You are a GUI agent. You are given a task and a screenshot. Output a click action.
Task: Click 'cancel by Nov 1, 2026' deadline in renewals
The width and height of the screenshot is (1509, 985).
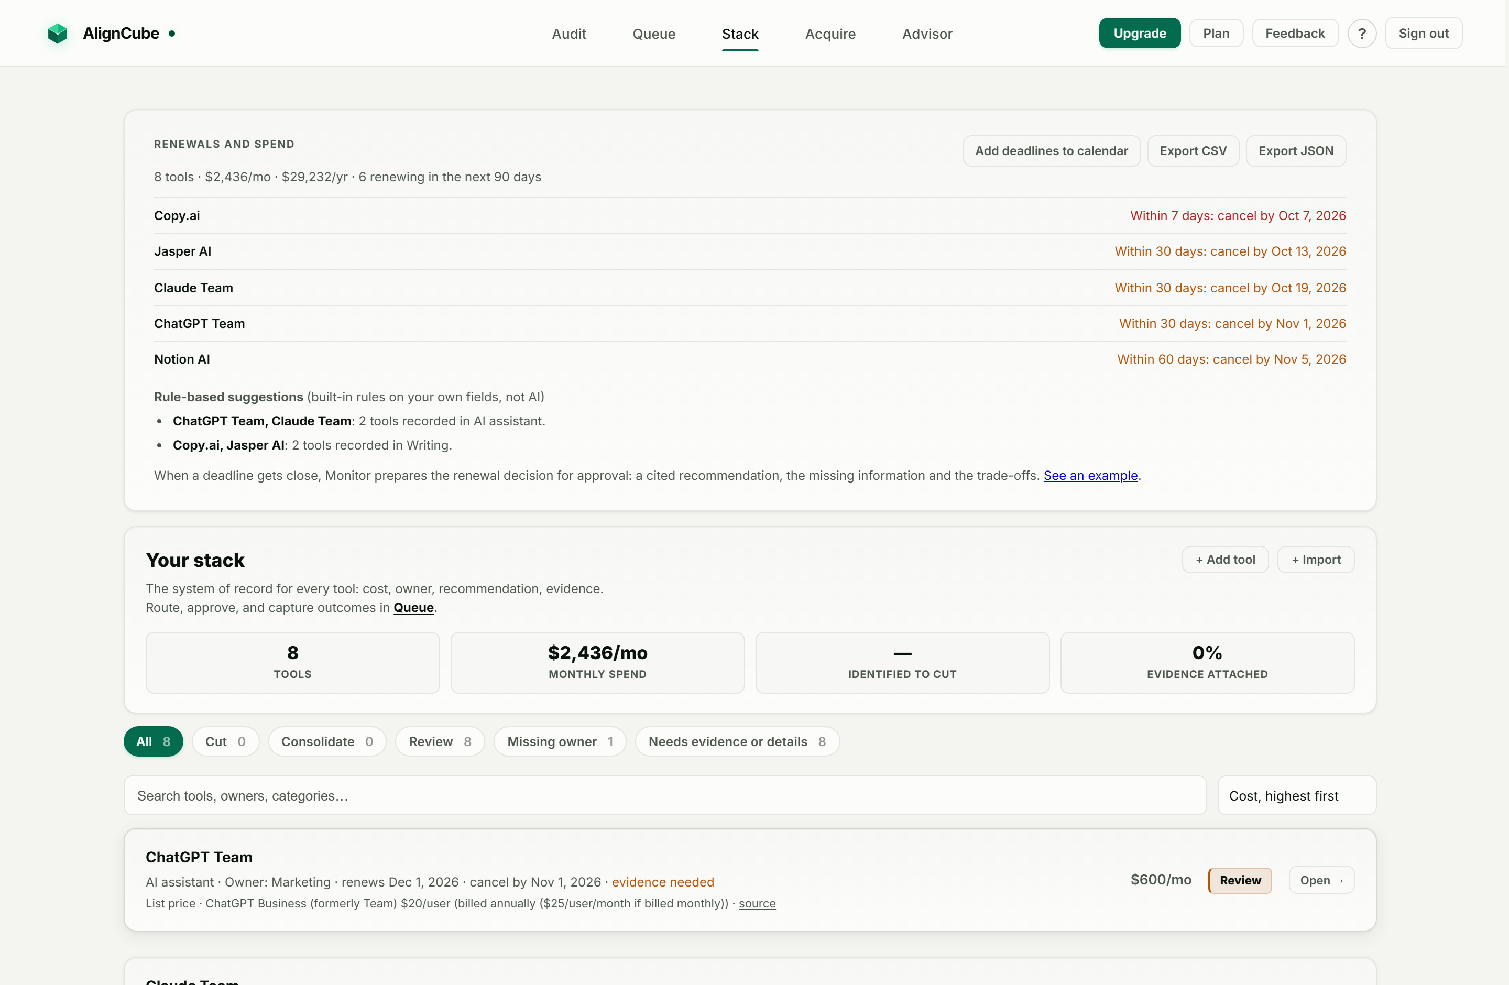[x=1280, y=323]
